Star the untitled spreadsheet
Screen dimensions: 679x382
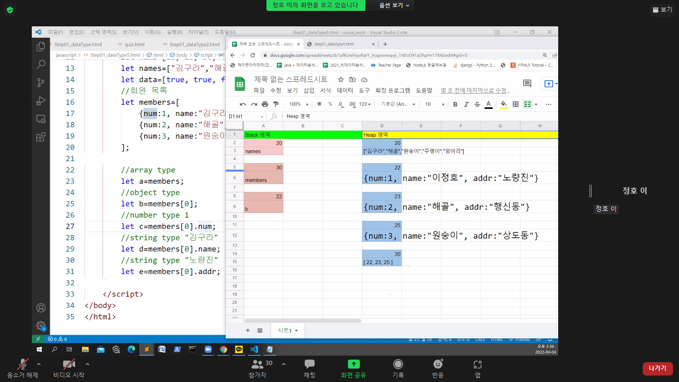(340, 80)
